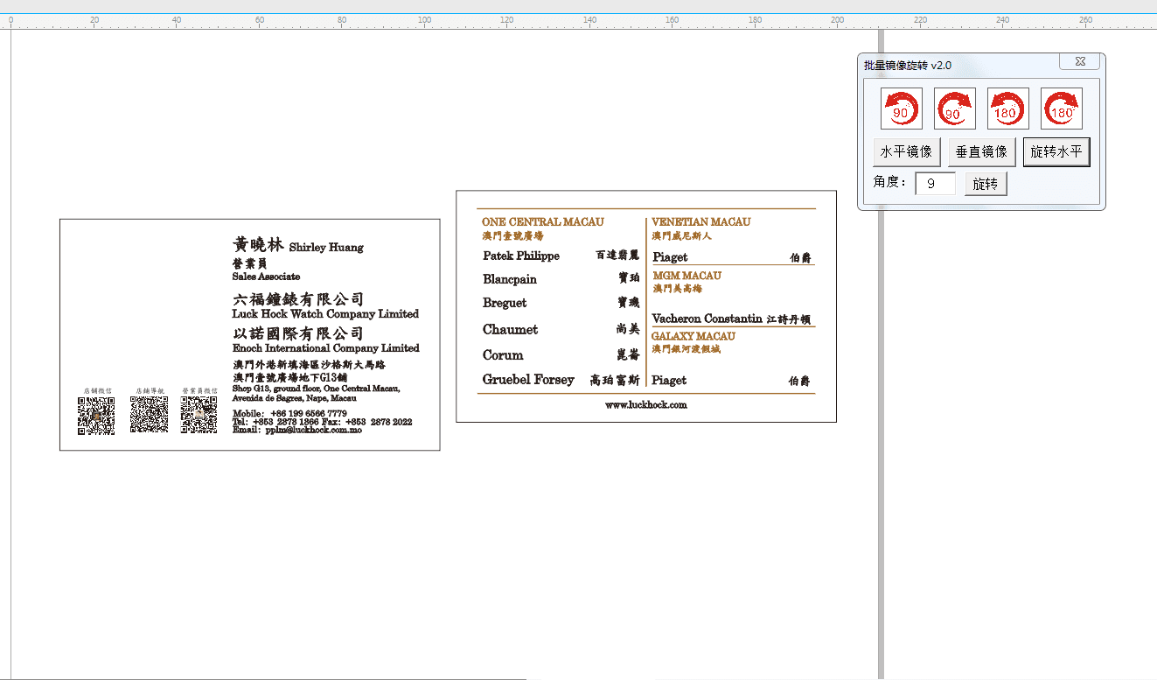Click the rotate 180° clockwise icon

[1061, 109]
